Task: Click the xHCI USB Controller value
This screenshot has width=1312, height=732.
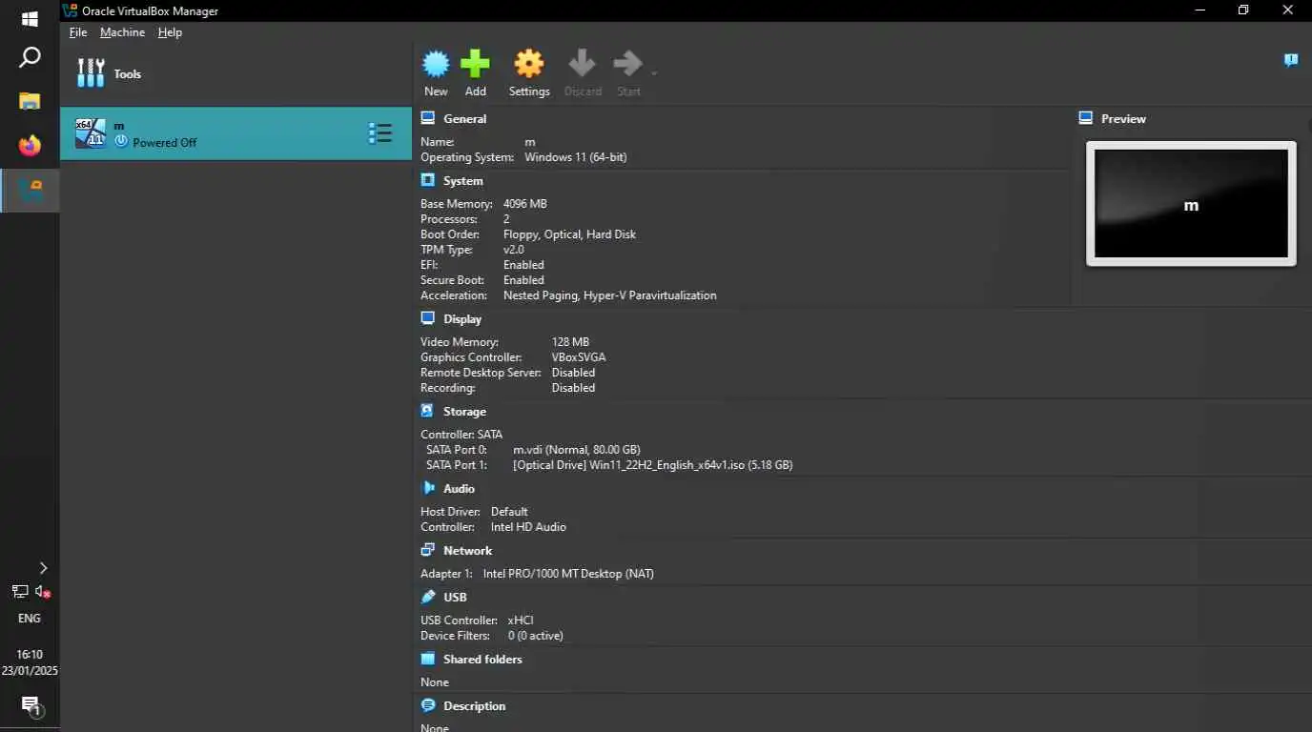Action: (521, 620)
